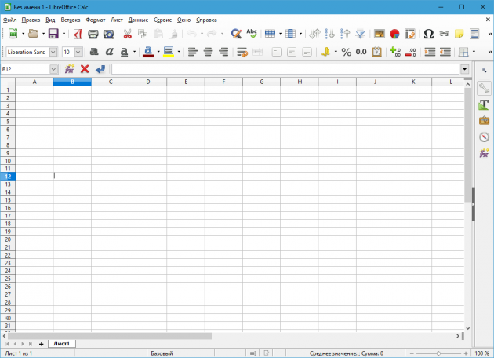Open font name Liberation Sans dropdown

[53, 52]
